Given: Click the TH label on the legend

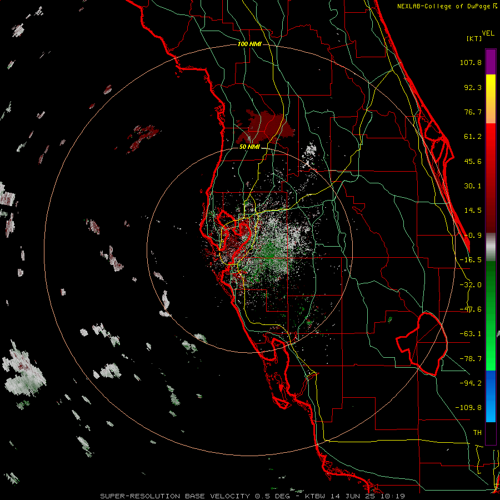Looking at the screenshot, I should coord(477,433).
